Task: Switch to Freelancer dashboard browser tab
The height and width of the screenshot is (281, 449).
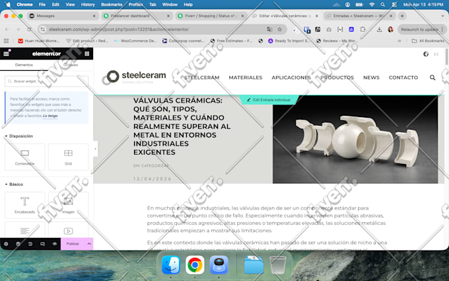Action: (137, 16)
